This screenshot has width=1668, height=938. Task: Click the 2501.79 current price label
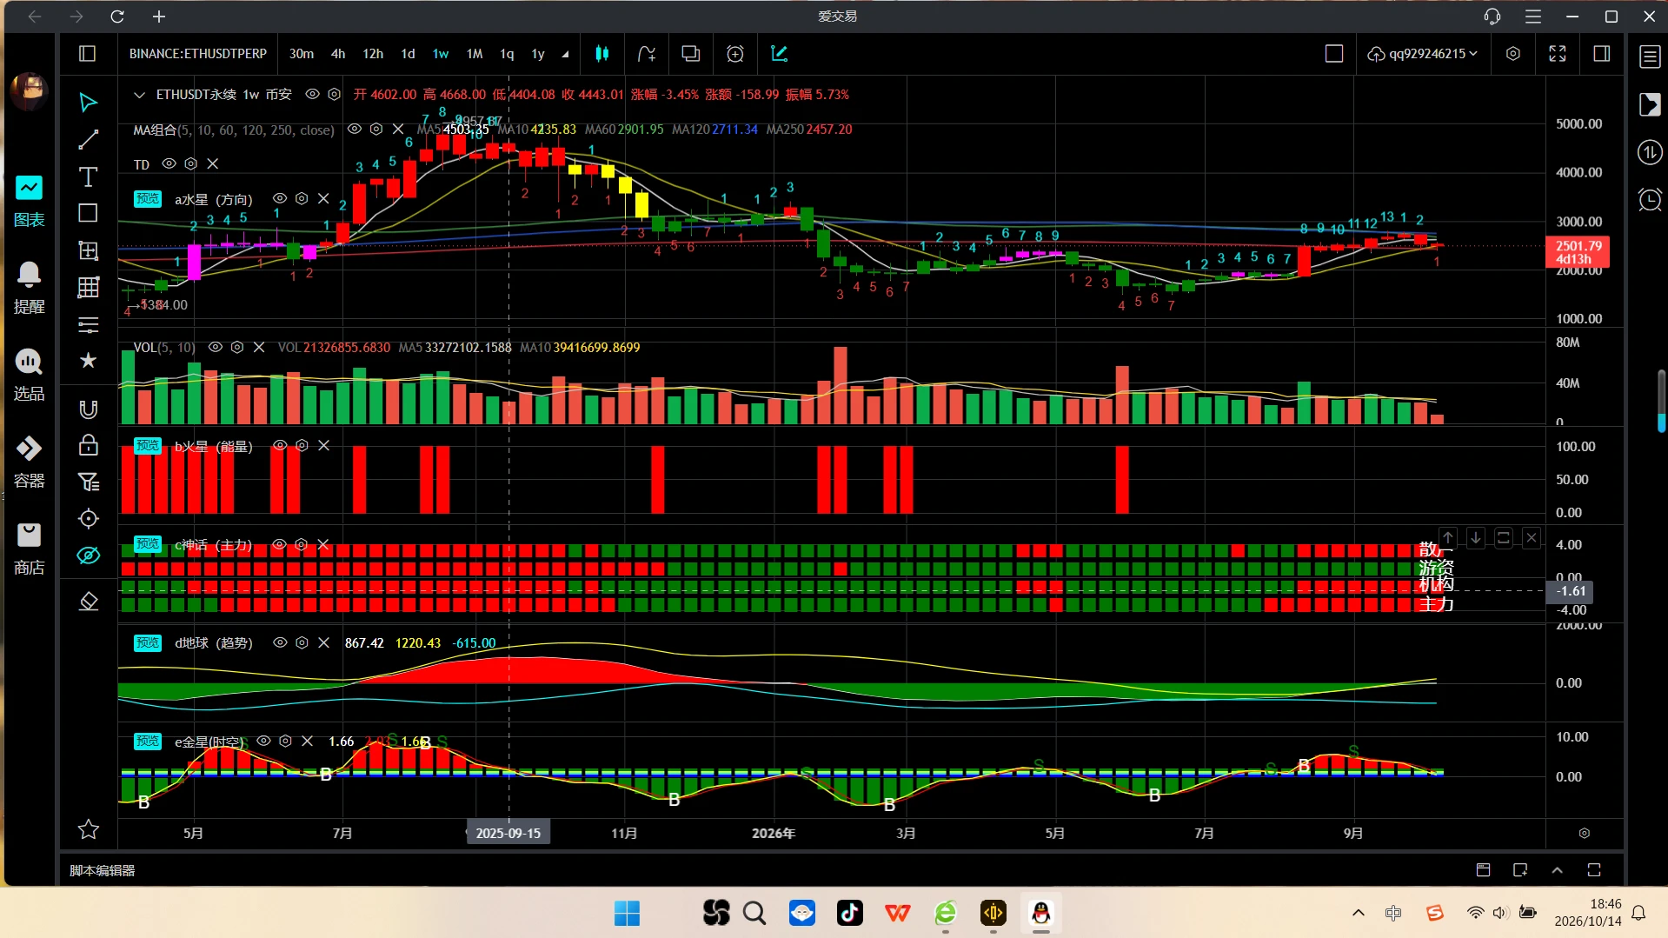coord(1578,252)
